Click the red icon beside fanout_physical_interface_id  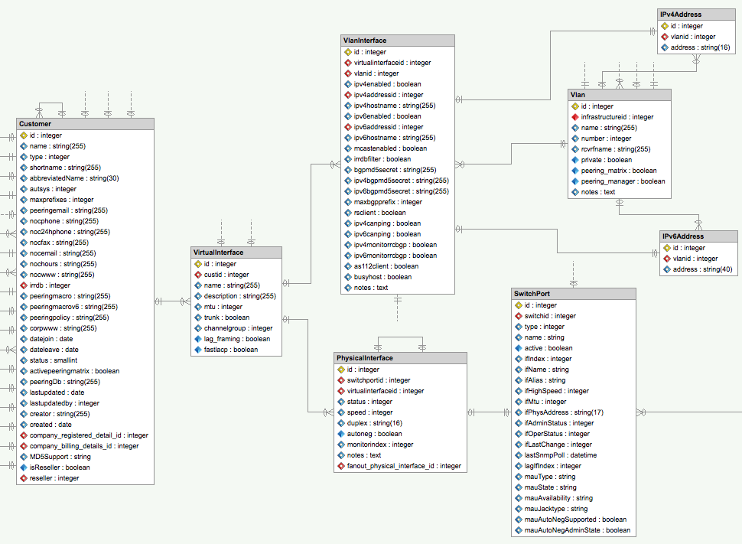[x=341, y=467]
